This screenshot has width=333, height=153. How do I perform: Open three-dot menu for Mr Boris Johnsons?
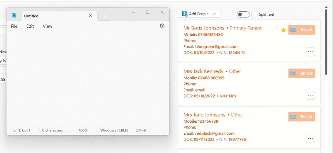[310, 52]
